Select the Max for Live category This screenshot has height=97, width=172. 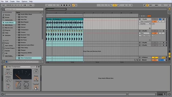9,28
